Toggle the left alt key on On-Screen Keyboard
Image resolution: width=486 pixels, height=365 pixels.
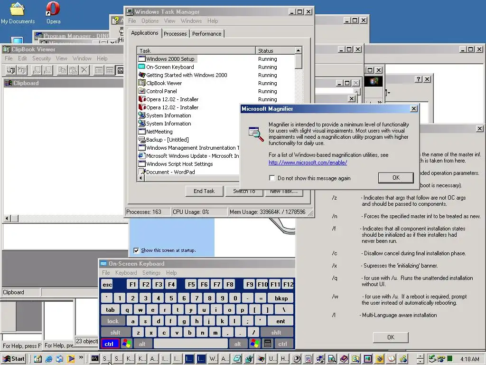(142, 344)
